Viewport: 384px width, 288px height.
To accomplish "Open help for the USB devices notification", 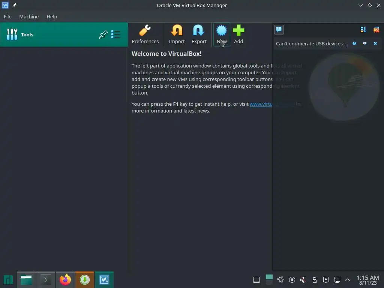I will point(354,43).
